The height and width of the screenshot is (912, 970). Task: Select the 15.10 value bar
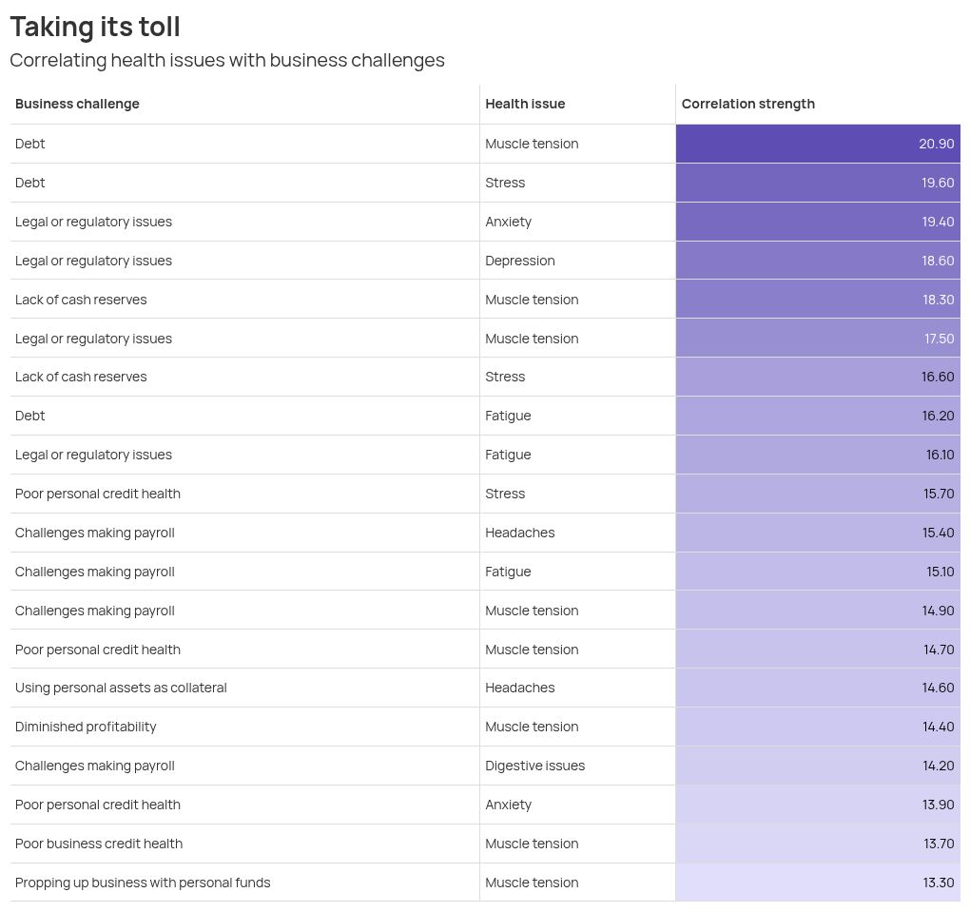pyautogui.click(x=818, y=571)
